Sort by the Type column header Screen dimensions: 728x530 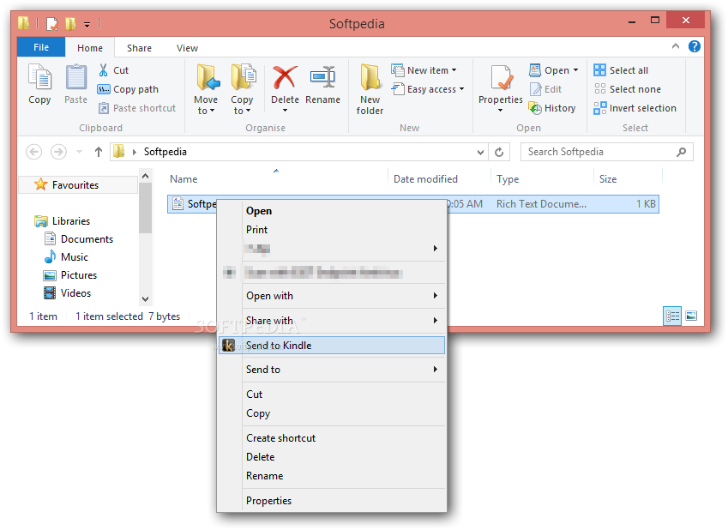click(542, 179)
